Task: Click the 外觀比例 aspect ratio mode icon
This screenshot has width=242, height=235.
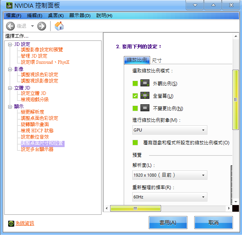Action: 145,83
